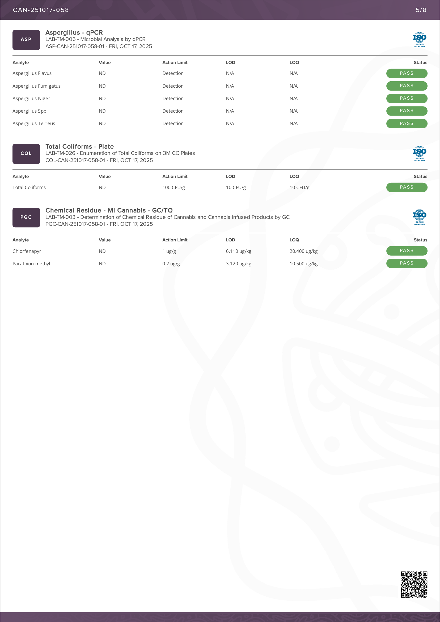Click the PASS badge for Aspergillus Terreus

[x=406, y=123]
